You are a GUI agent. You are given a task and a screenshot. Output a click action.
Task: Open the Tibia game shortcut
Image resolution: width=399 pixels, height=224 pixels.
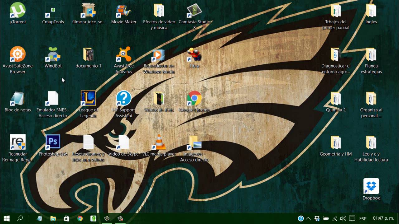[194, 58]
